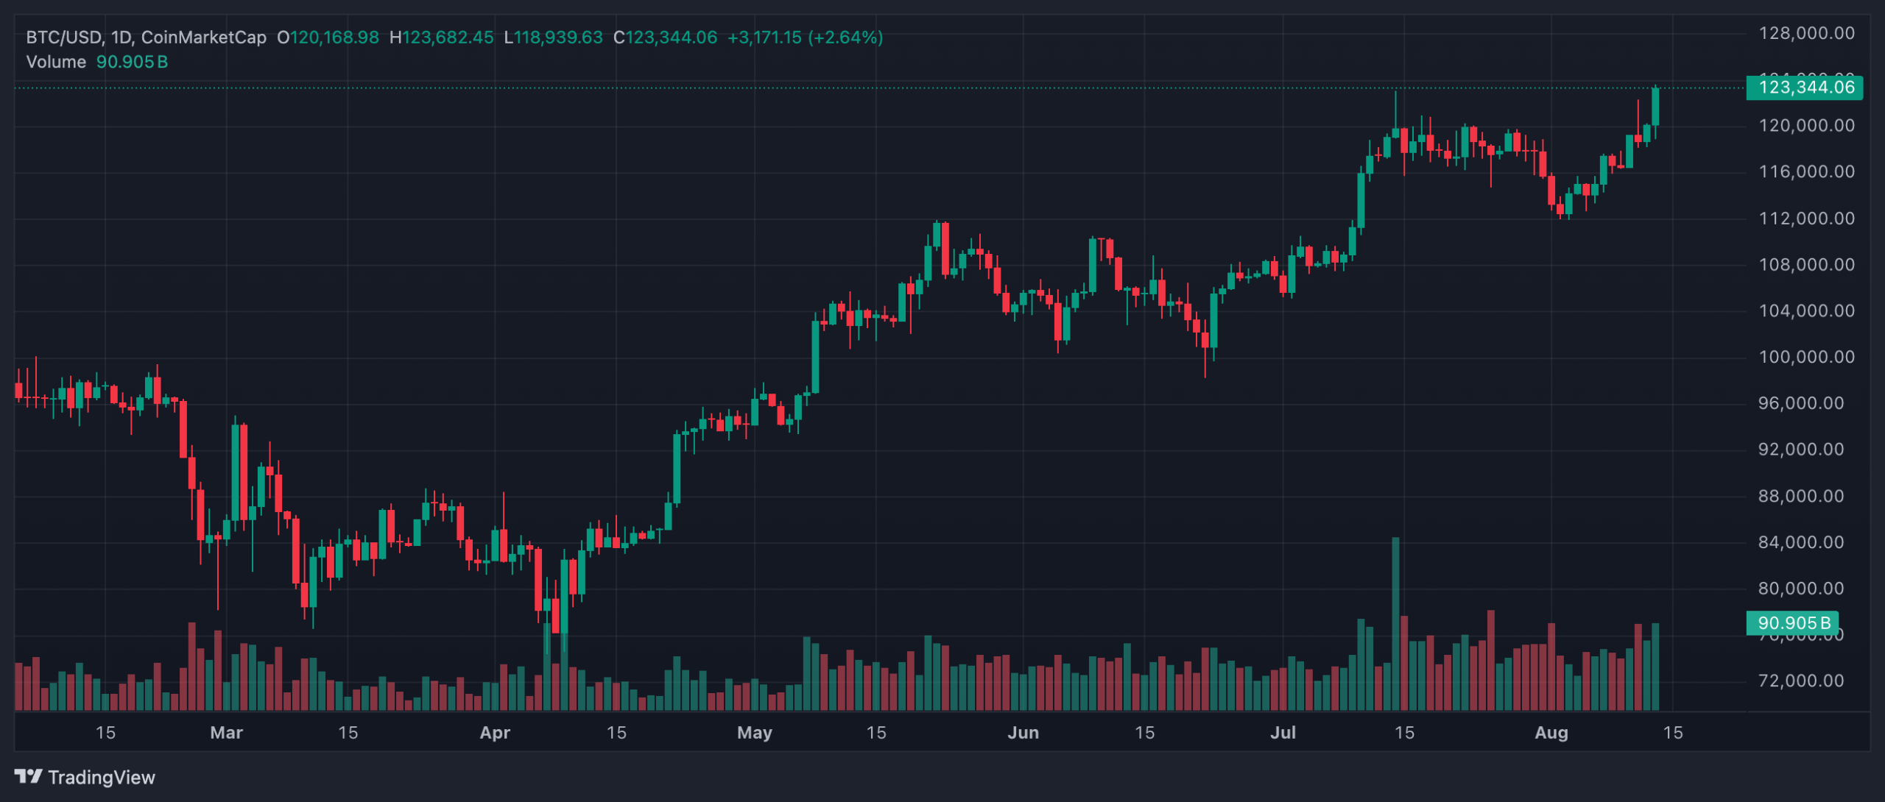Click the 100,000.00 price axis label
Viewport: 1885px width, 802px height.
1806,357
